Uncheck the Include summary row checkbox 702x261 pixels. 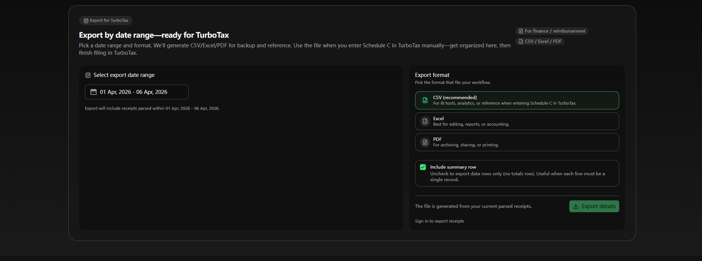point(423,167)
